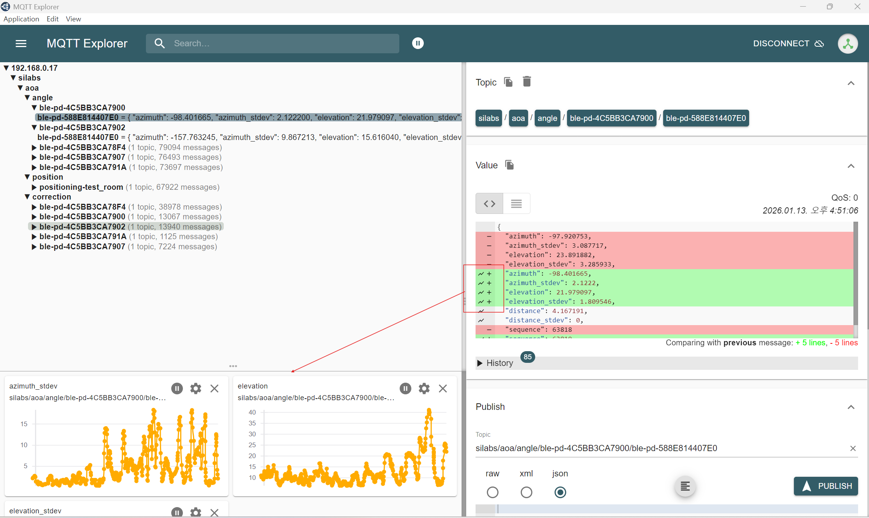This screenshot has width=869, height=518.
Task: Select ble-pd-588E814407E0 under 4C5BB3CA7902
Action: (249, 137)
